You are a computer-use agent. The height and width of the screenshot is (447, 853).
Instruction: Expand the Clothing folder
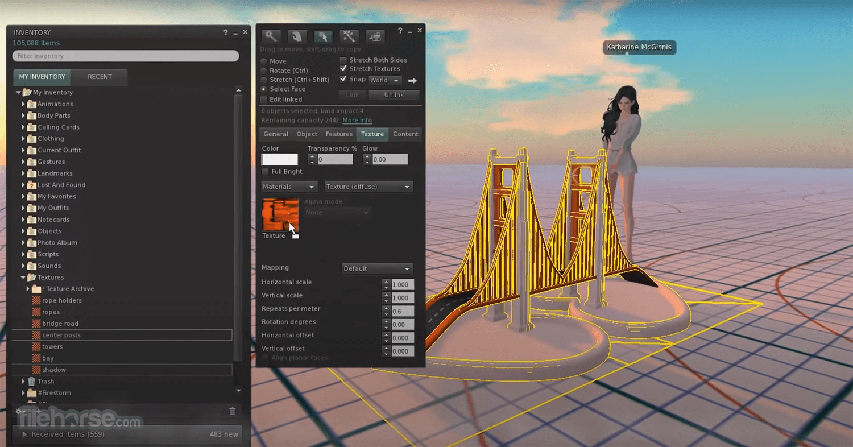pos(23,139)
